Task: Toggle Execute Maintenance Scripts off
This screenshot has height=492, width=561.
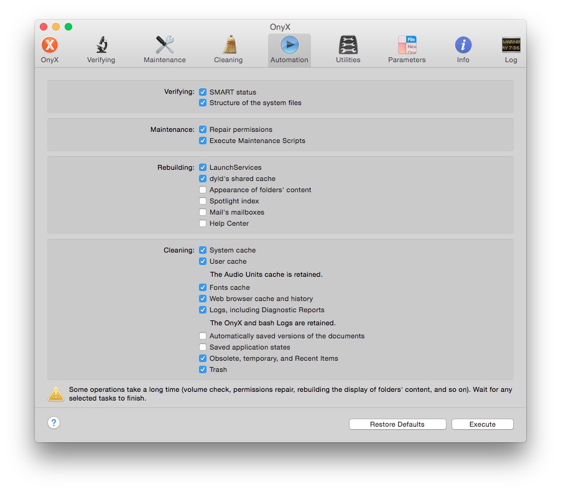Action: [x=202, y=141]
